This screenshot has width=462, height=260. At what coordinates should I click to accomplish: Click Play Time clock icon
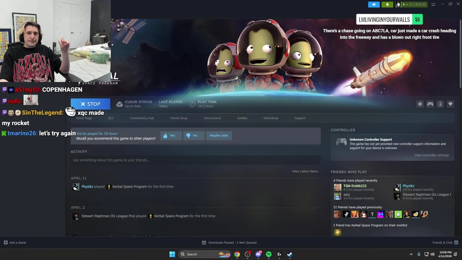[192, 104]
